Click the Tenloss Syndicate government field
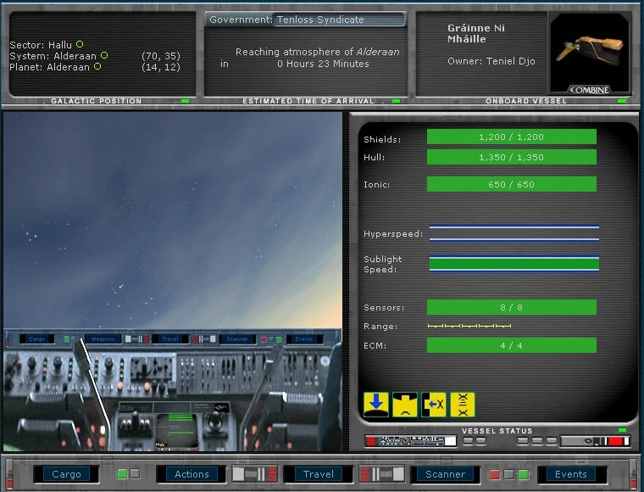This screenshot has height=492, width=644. (338, 20)
